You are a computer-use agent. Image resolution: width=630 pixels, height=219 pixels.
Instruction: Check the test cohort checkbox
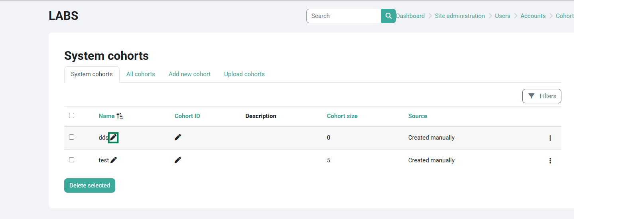click(x=72, y=160)
